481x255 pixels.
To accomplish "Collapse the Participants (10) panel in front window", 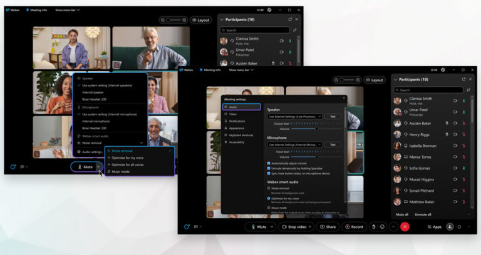I will (395, 79).
